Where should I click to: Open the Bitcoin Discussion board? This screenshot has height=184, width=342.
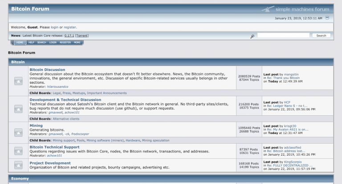(47, 70)
